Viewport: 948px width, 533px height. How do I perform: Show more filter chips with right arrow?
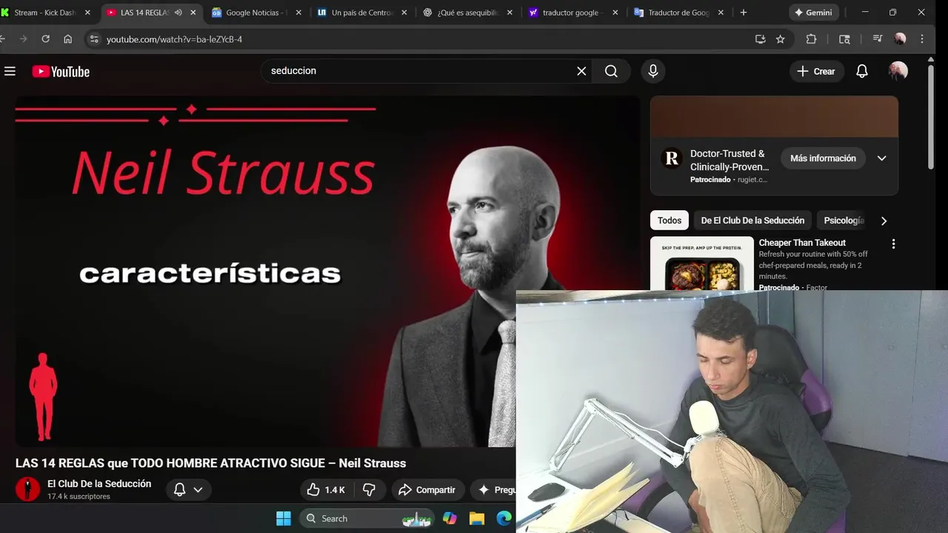(x=884, y=221)
